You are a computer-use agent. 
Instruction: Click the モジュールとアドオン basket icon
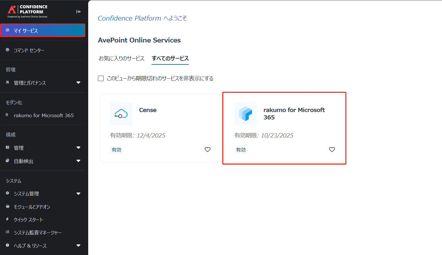[x=7, y=206]
